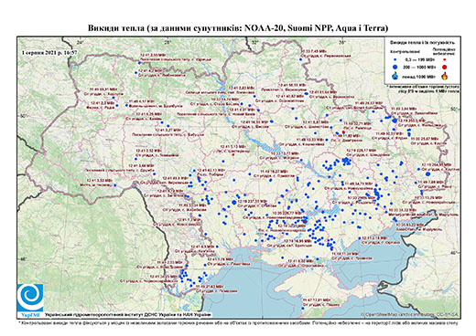Click the red marker near Dnipro reservoir
Image resolution: width=476 pixels, height=336 pixels.
click(x=305, y=222)
